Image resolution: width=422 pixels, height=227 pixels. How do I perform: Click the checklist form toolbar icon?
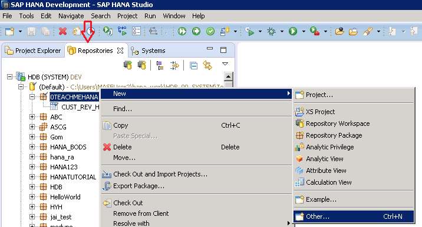click(137, 31)
